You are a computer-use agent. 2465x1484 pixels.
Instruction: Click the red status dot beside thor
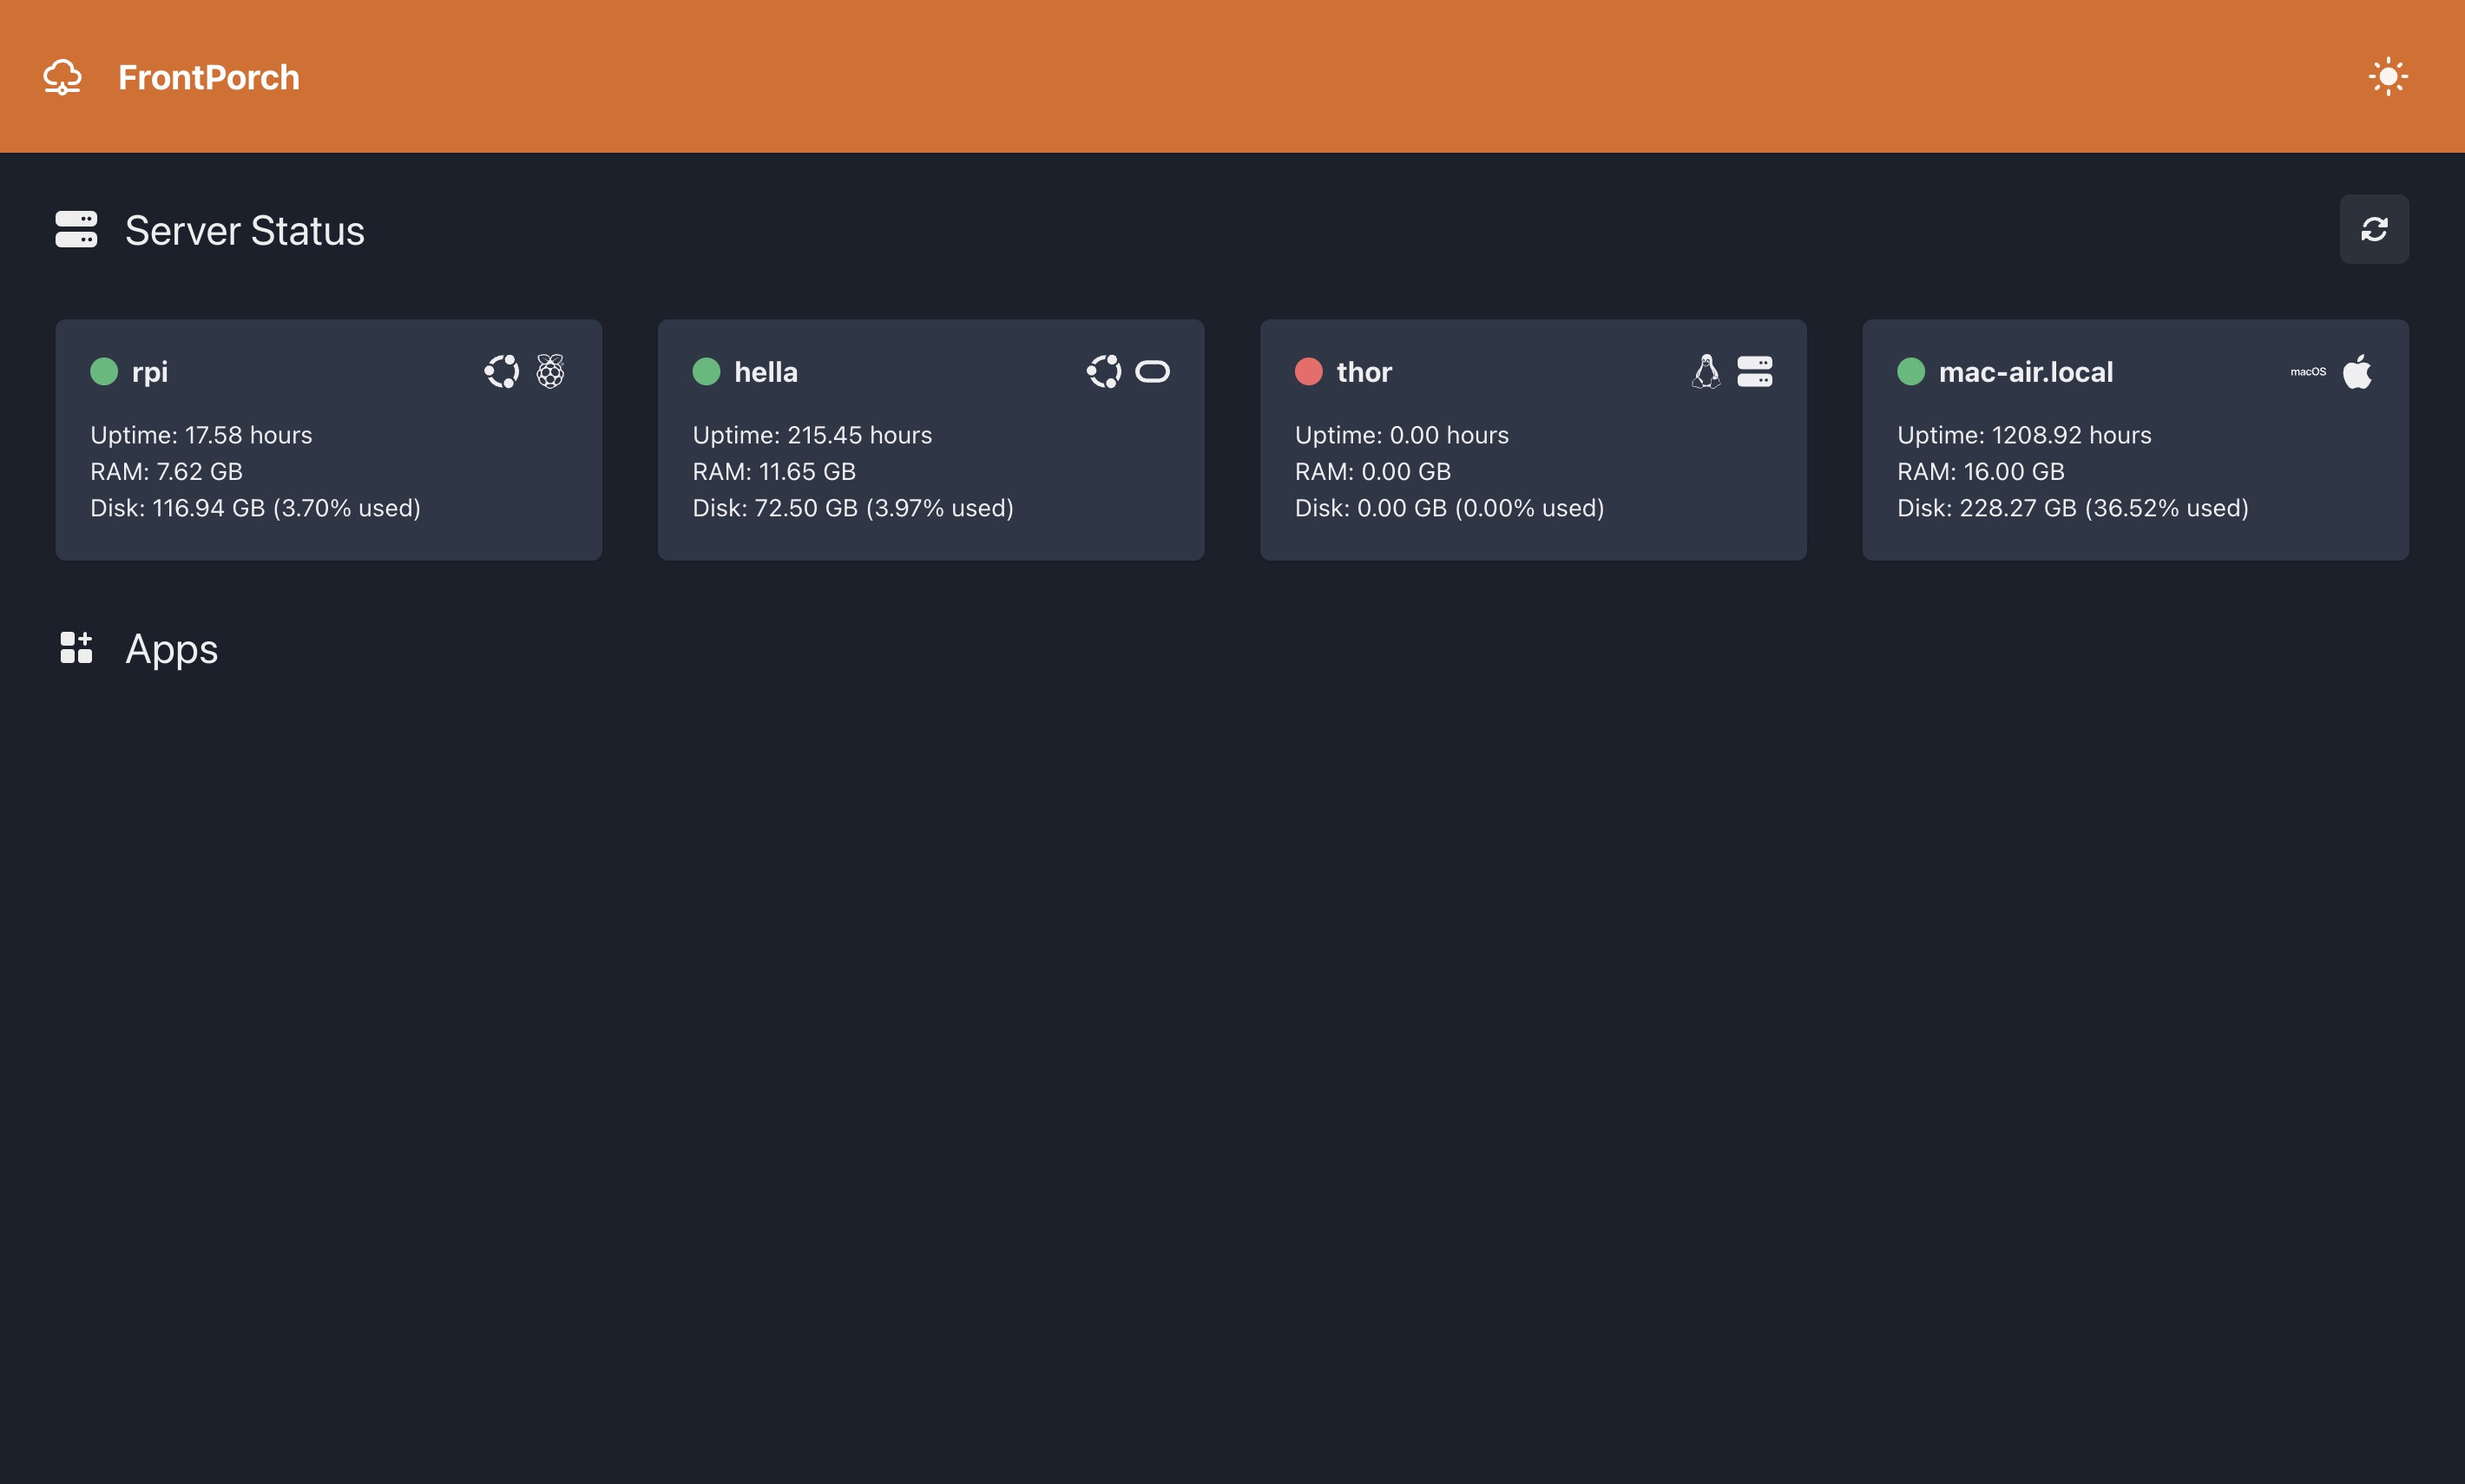pyautogui.click(x=1308, y=371)
